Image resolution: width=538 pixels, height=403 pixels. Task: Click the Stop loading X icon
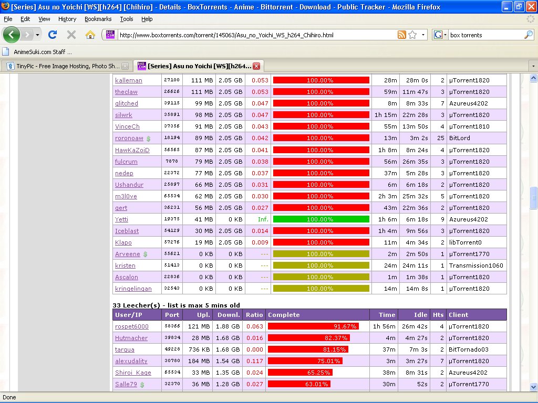click(x=71, y=35)
